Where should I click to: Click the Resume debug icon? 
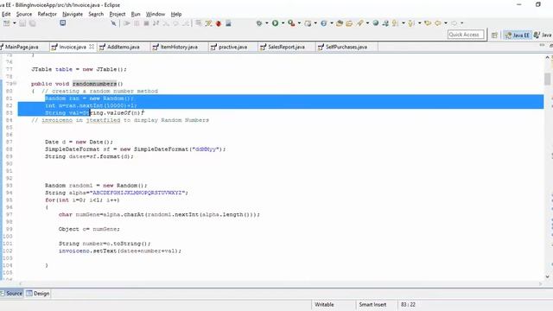pos(127,23)
